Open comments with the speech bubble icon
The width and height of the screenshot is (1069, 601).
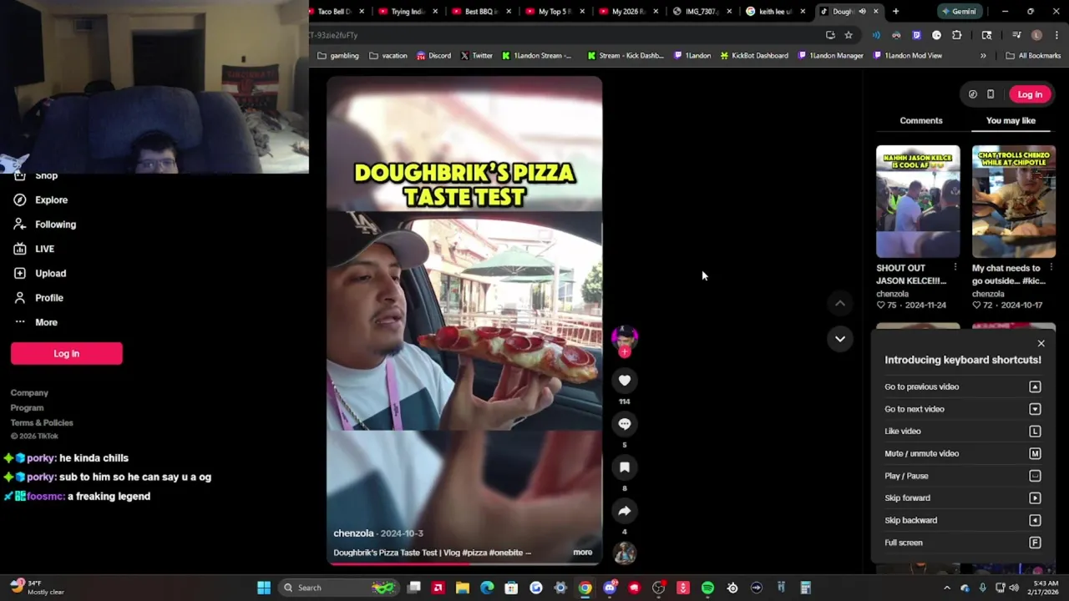click(x=624, y=424)
